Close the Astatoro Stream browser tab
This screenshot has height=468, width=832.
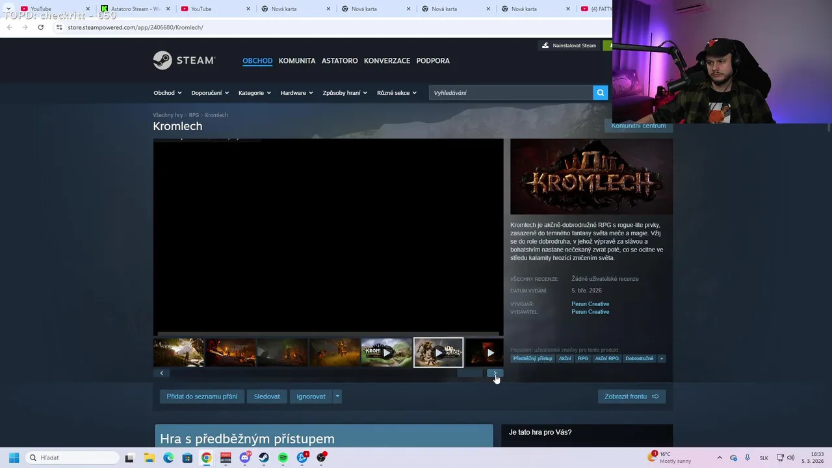(x=168, y=9)
